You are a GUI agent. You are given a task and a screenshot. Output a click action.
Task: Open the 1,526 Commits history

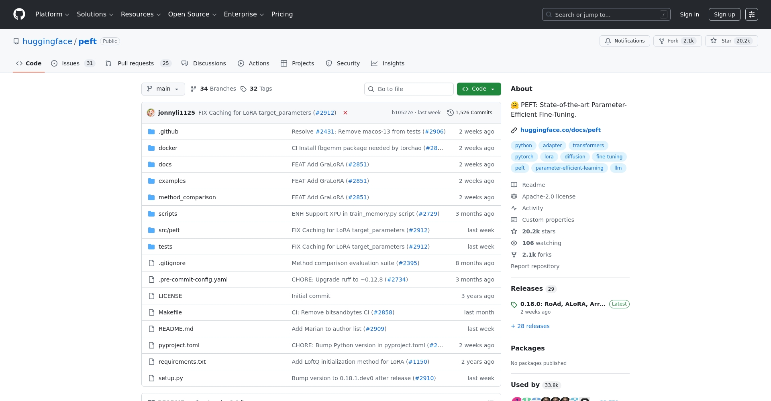point(469,113)
